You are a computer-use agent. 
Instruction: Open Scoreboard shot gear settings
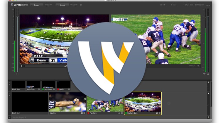54,89
